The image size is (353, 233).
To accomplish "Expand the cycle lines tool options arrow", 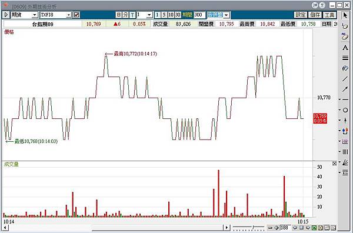I will click(339, 151).
